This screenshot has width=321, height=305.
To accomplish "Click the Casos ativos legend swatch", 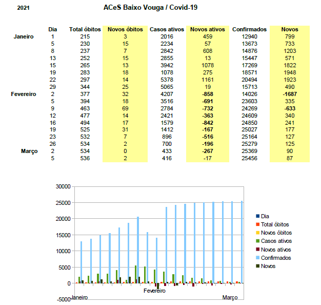I will [258, 241].
